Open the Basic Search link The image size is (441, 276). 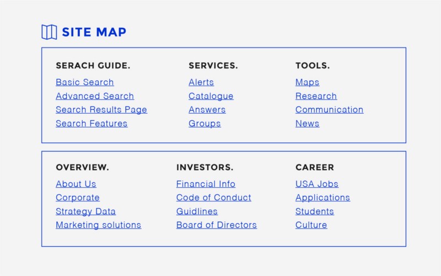84,82
